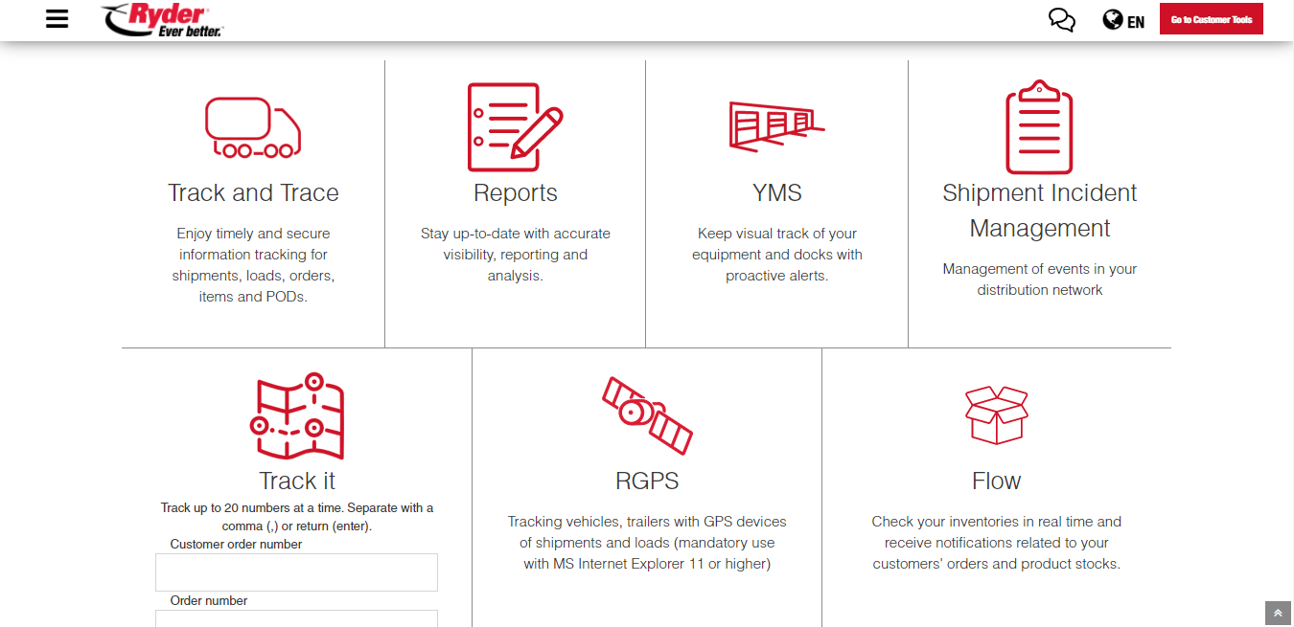
Task: Click the Ryder logo
Action: pyautogui.click(x=162, y=19)
